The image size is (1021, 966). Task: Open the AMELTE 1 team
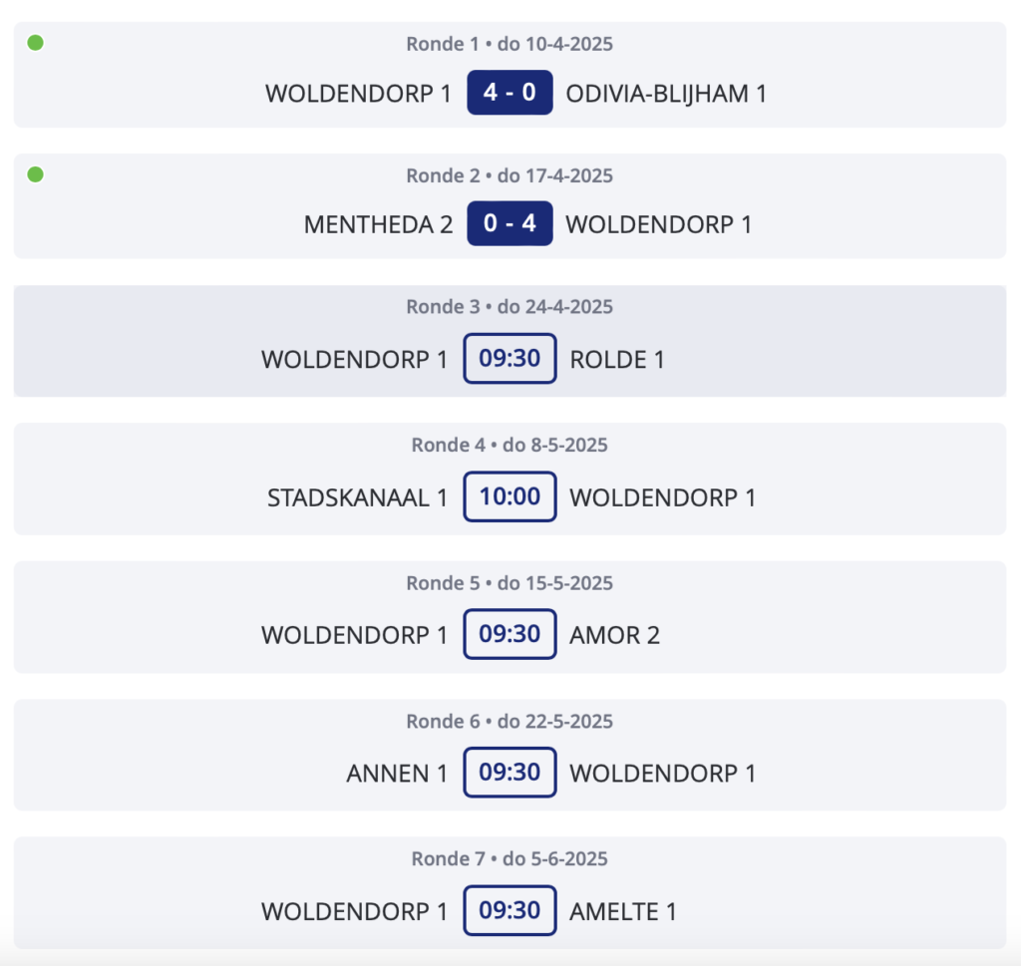click(623, 912)
